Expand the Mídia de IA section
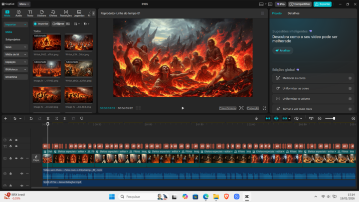 (16, 54)
